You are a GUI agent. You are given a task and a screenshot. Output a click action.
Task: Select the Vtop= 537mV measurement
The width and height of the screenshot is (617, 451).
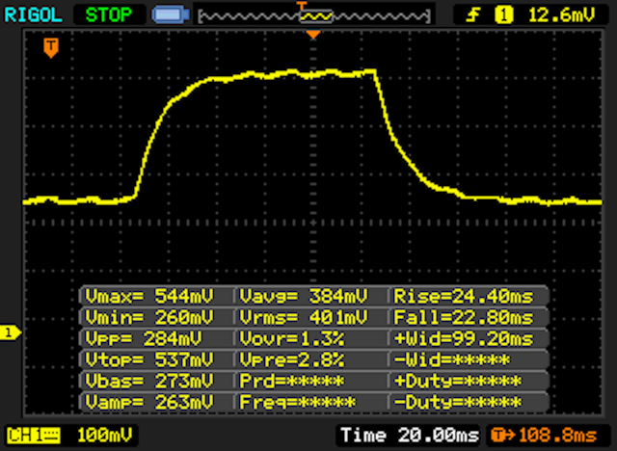coord(149,359)
